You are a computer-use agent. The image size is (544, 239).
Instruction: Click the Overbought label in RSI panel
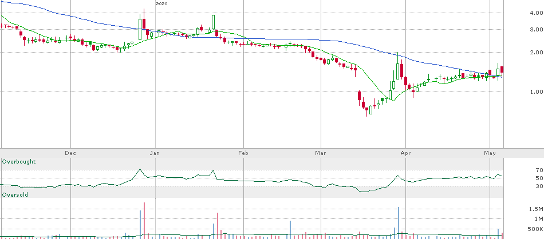click(x=19, y=162)
